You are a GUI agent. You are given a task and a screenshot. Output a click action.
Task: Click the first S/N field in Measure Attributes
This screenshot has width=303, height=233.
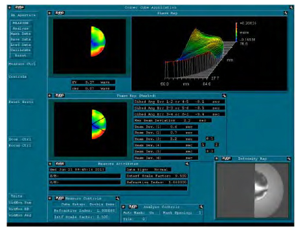tap(85, 176)
